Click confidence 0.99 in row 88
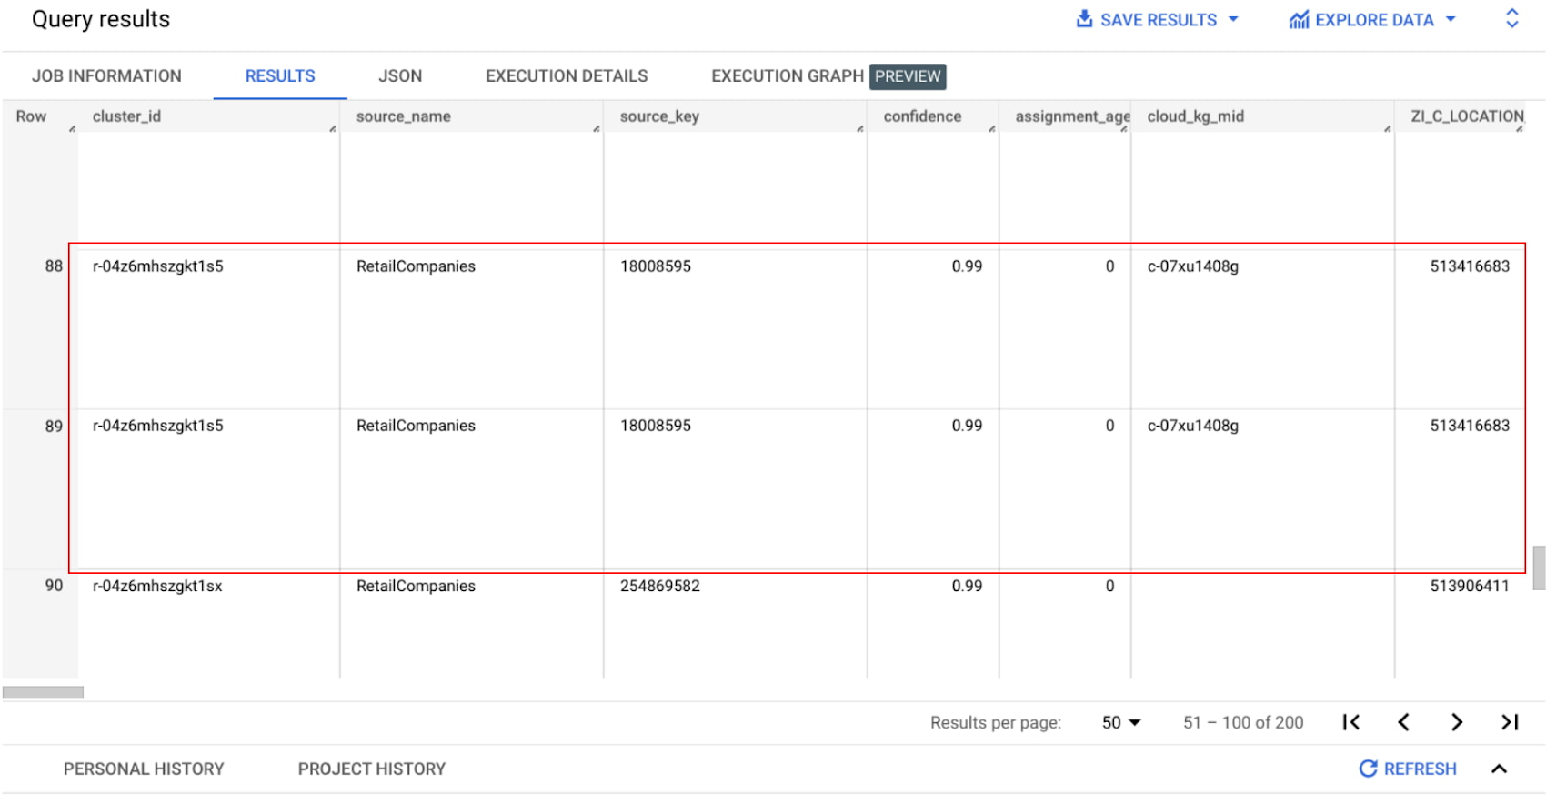The width and height of the screenshot is (1546, 804). 967,266
